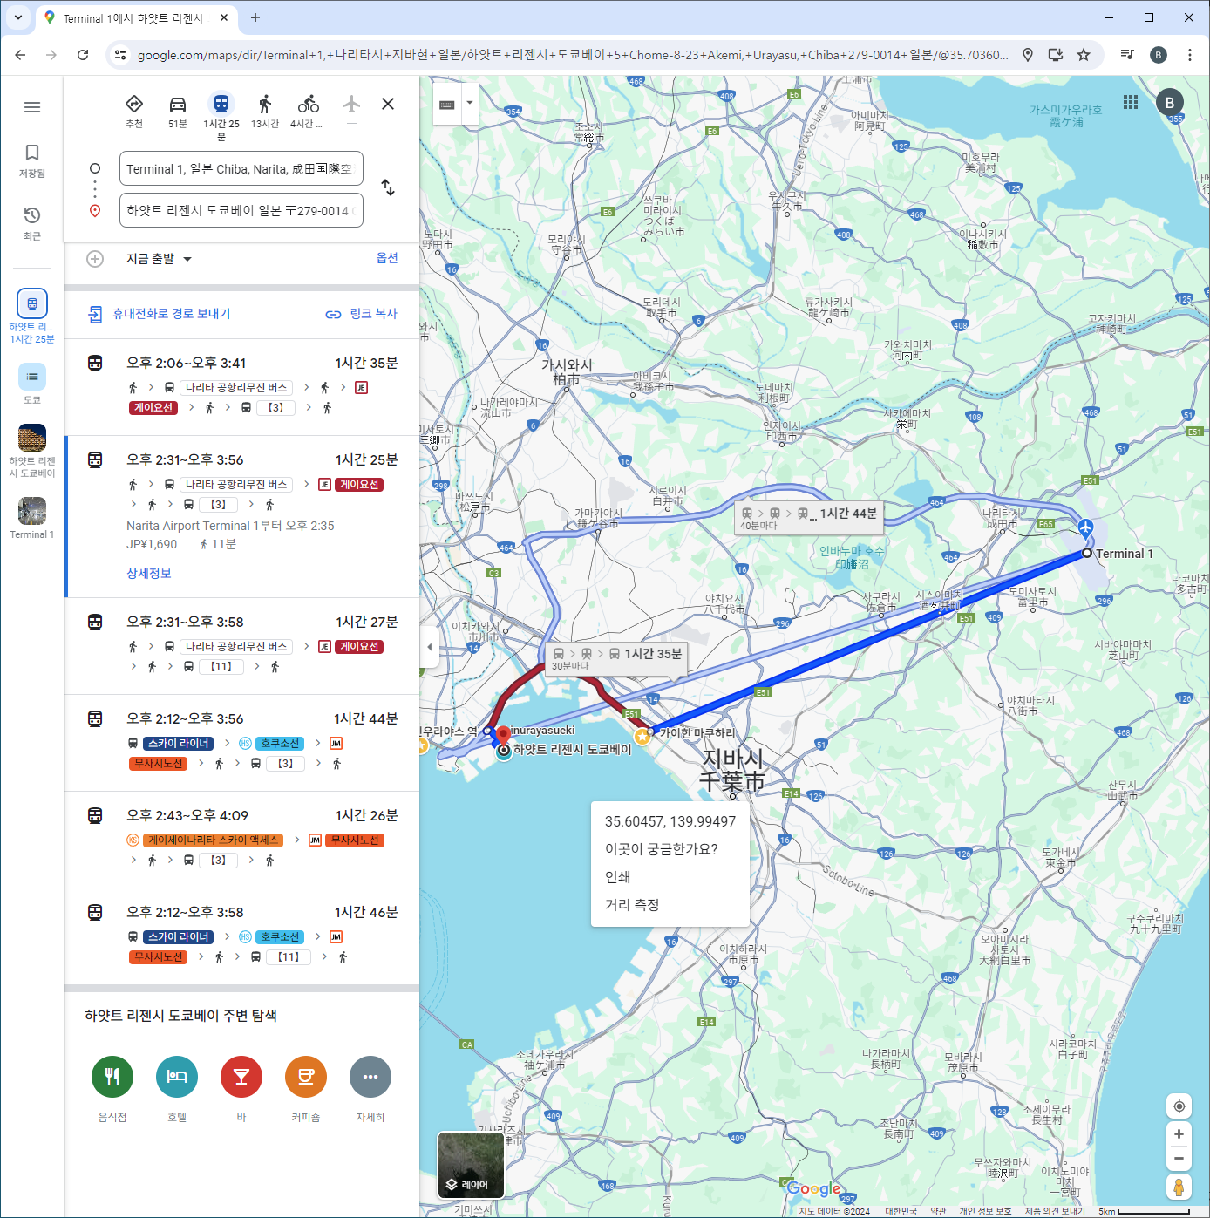Select the 1시간 44분 alternate route label on map
The height and width of the screenshot is (1218, 1210).
click(809, 519)
